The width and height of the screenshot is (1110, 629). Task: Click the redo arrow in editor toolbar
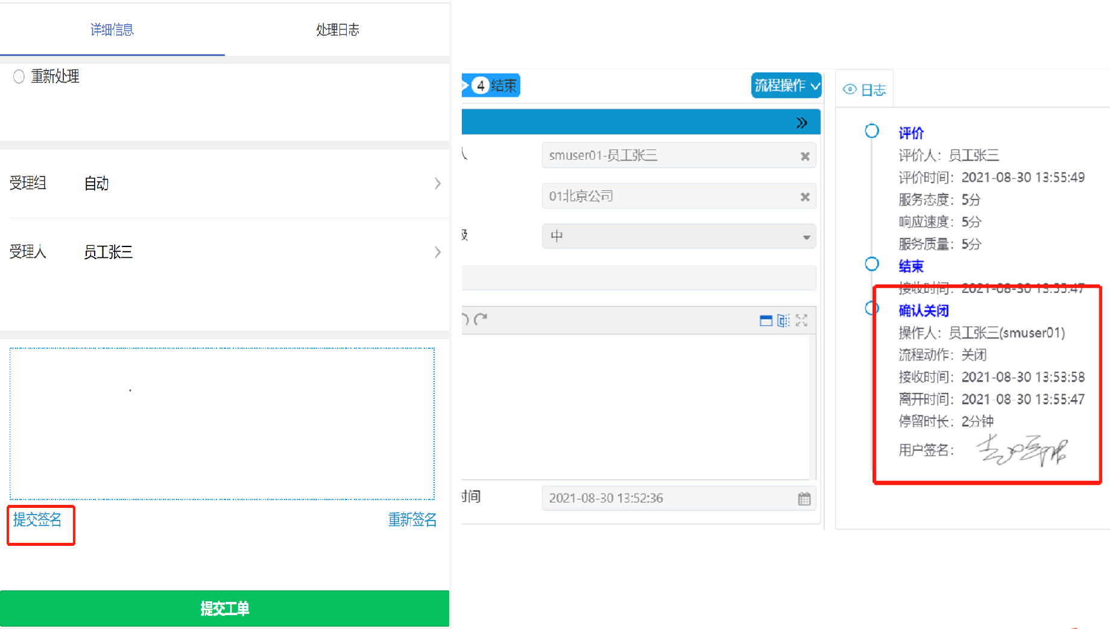[481, 319]
